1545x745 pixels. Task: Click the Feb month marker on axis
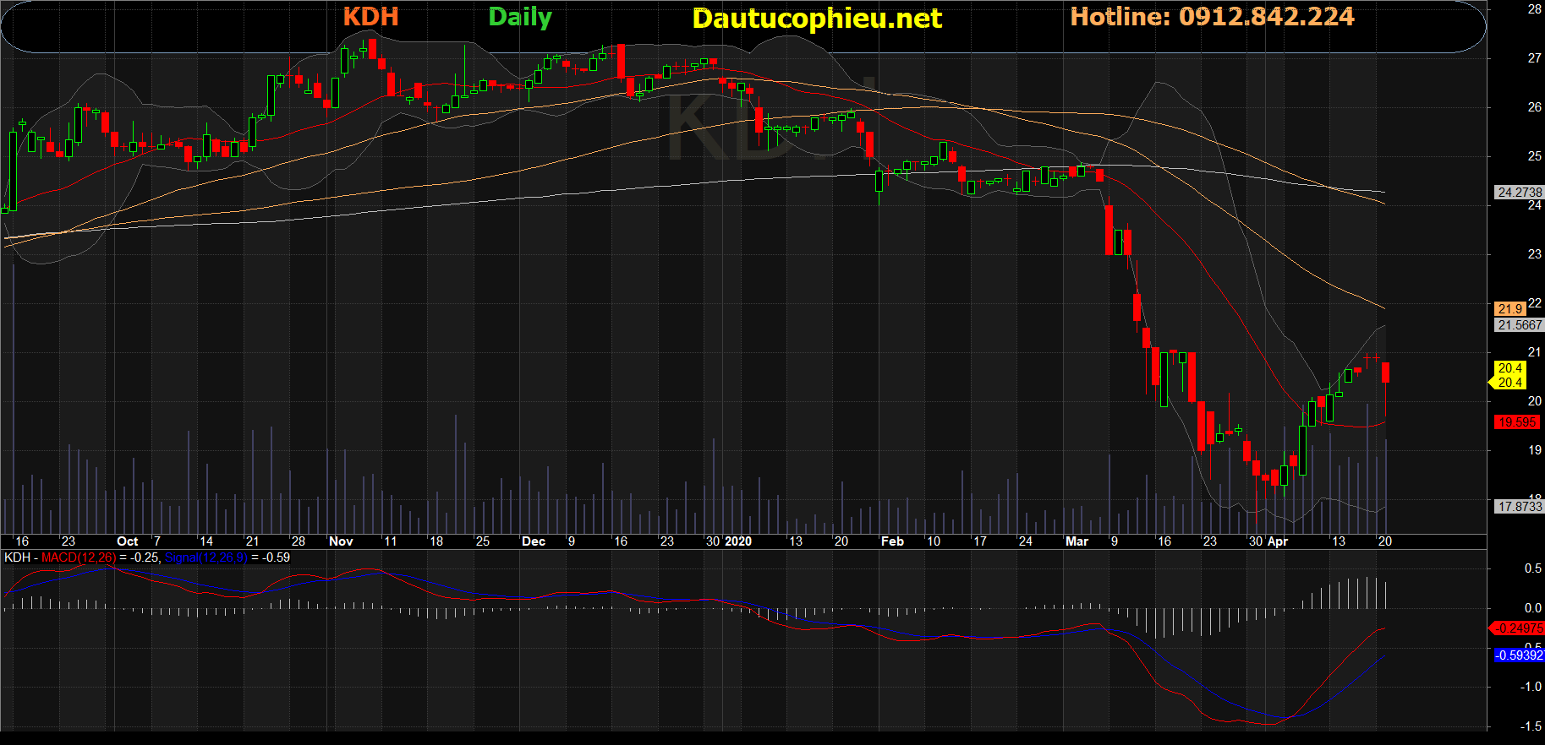892,541
